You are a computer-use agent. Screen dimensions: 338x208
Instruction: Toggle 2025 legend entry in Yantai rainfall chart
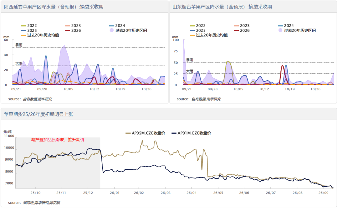click(198, 30)
